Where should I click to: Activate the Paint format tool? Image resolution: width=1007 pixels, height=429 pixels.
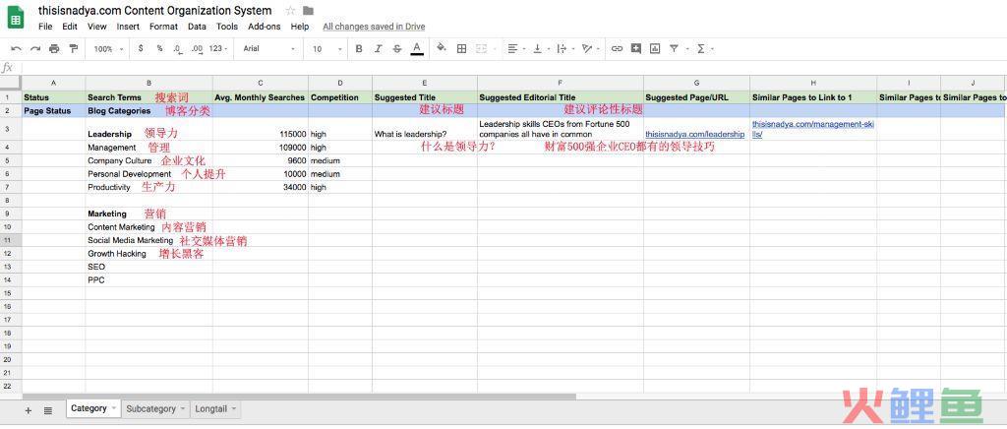click(73, 49)
